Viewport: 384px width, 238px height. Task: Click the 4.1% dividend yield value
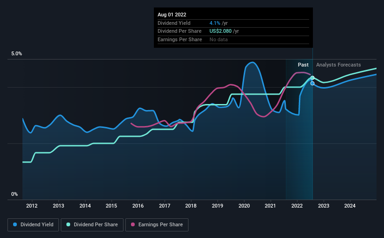click(215, 23)
